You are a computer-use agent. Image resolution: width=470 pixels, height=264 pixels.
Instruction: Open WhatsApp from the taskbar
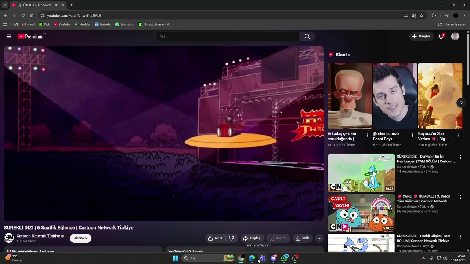coord(285,258)
